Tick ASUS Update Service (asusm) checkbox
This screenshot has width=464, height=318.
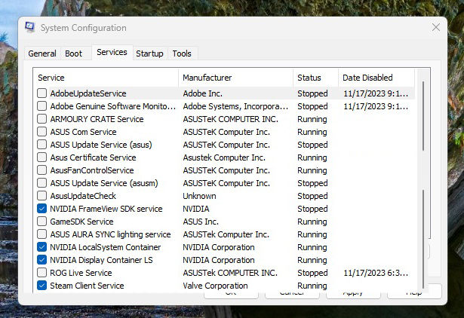pos(41,183)
